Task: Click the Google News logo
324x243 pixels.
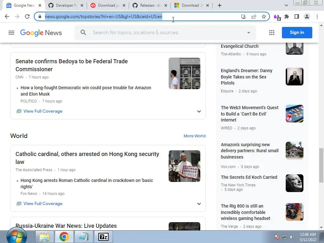Action: tap(41, 33)
